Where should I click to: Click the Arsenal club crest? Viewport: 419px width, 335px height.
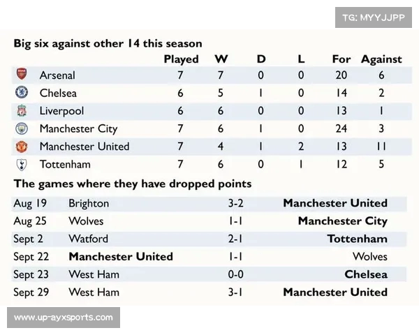(22, 74)
